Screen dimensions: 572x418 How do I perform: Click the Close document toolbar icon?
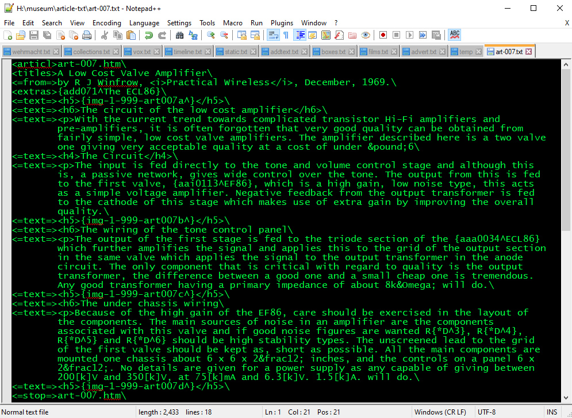click(x=60, y=35)
